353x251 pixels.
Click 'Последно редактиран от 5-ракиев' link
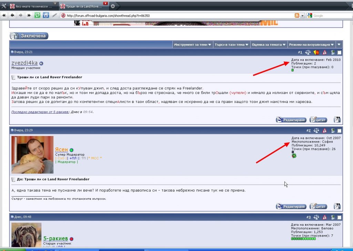pos(40,112)
